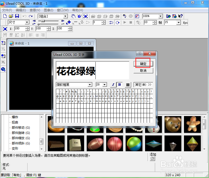The image size is (209, 178).
Task: Click the Help pointer question-mark icon
Action: click(180, 16)
